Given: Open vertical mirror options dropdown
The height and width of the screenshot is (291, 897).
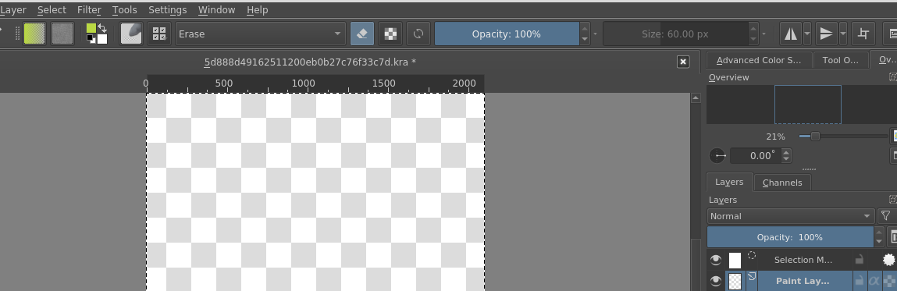Looking at the screenshot, I should click(842, 34).
